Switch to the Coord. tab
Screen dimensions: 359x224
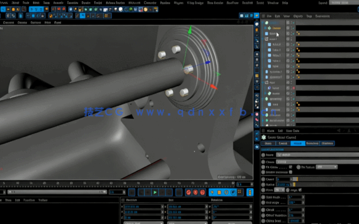[283, 143]
